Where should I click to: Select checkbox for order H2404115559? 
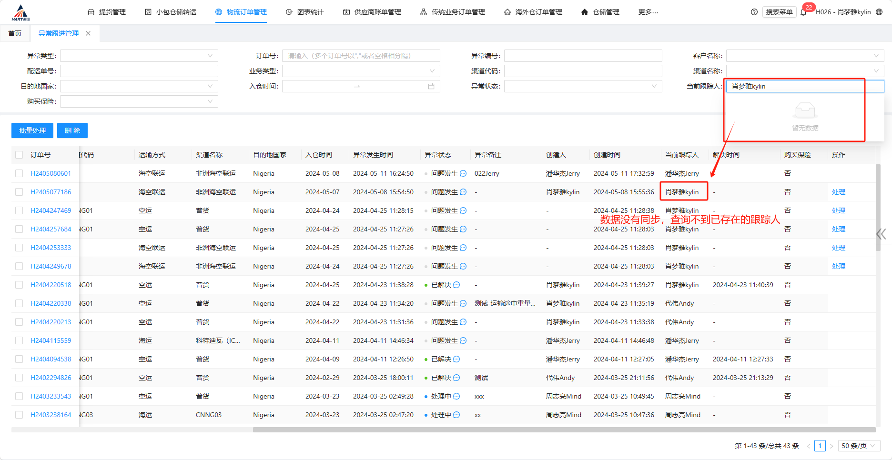point(19,340)
